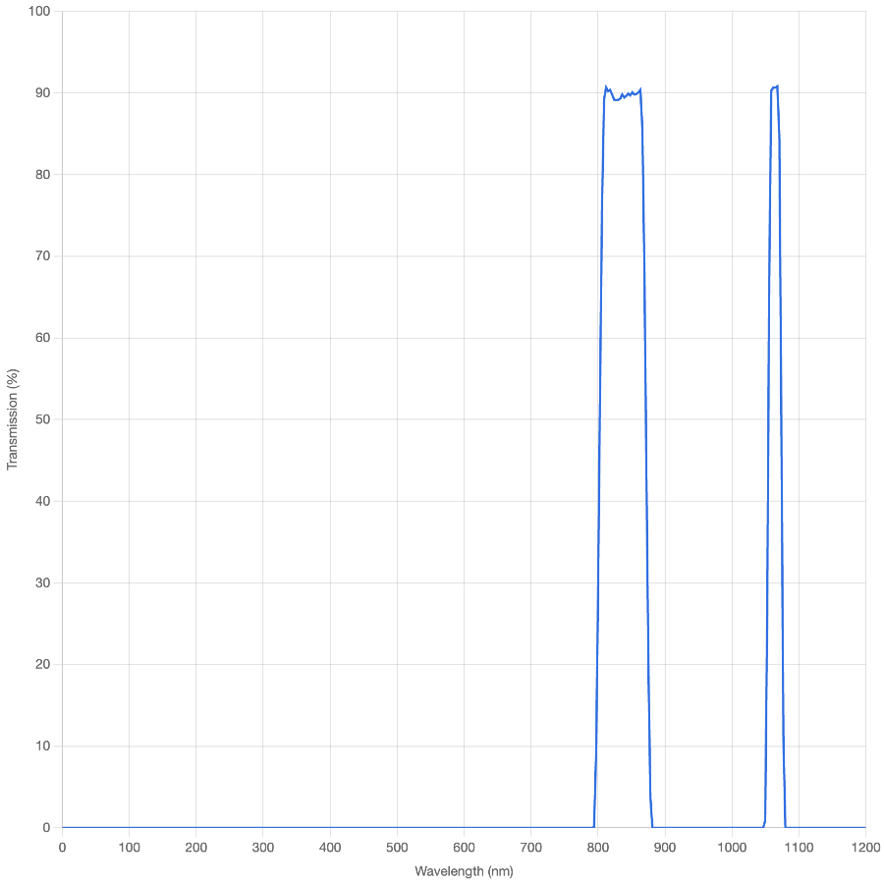Screen dimensions: 884x884
Task: Click the flat baseline between the two bands
Action: 707,827
